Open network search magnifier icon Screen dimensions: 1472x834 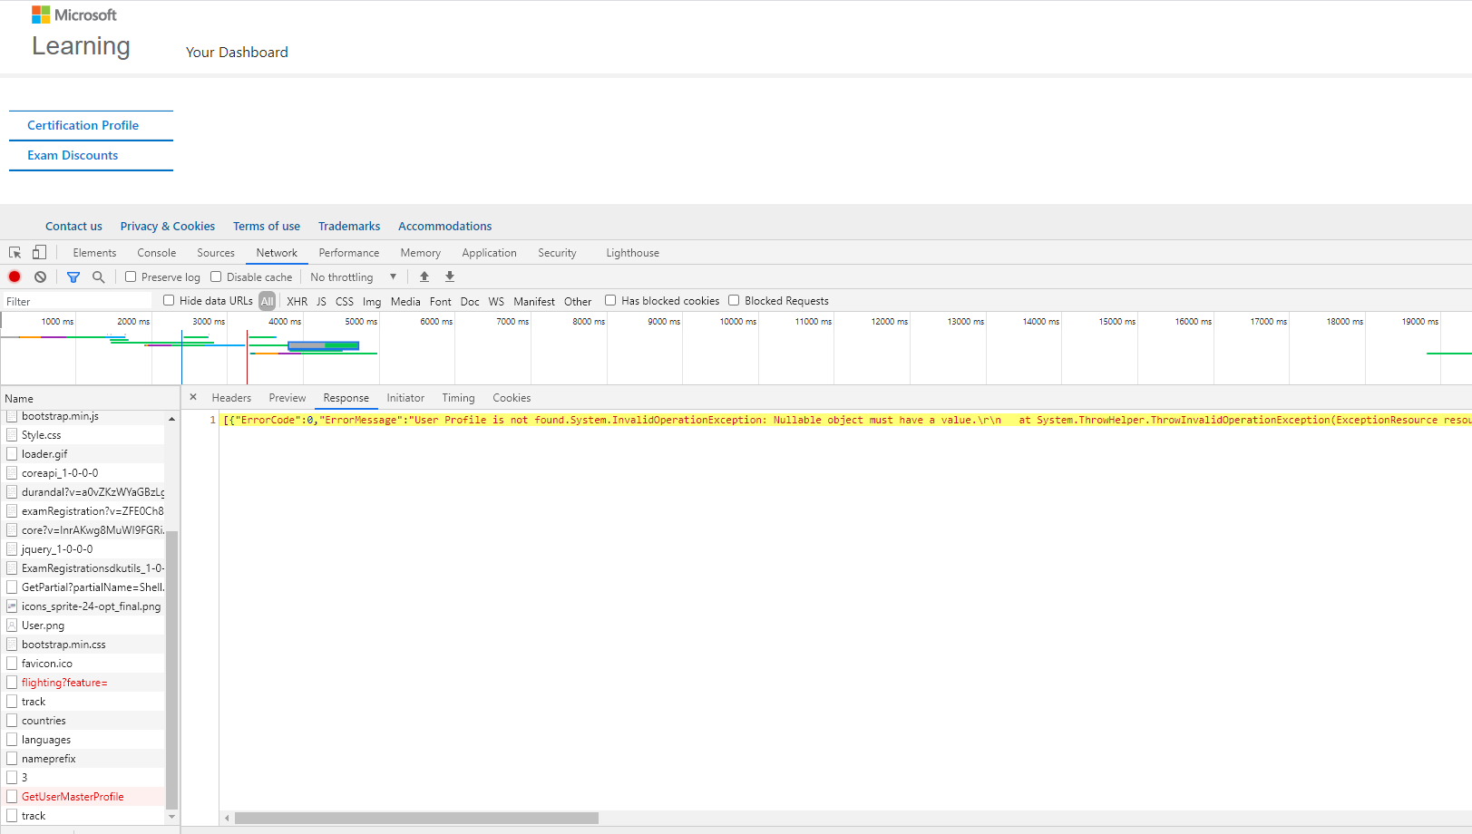click(98, 276)
